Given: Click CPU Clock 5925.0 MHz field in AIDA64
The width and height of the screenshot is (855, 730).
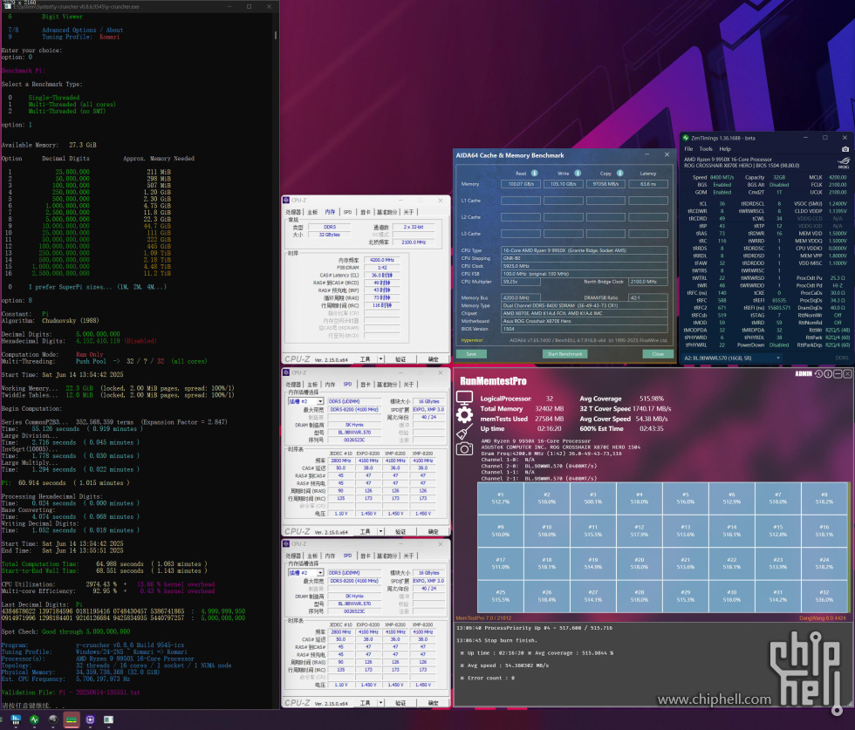Looking at the screenshot, I should 584,266.
